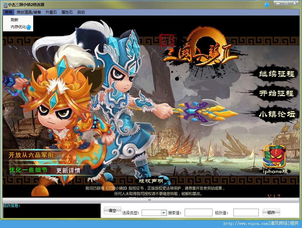Click the 开始征程 game button

[277, 93]
